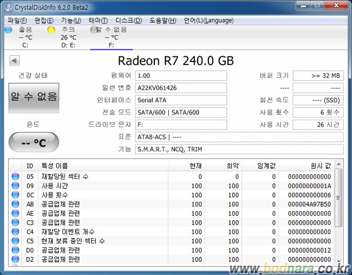The height and width of the screenshot is (275, 352).
Task: Open the 도움말(H) menu
Action: tap(163, 21)
